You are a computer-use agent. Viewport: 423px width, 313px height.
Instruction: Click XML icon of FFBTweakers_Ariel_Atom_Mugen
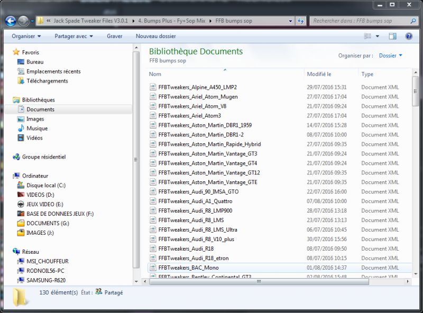[x=153, y=97]
